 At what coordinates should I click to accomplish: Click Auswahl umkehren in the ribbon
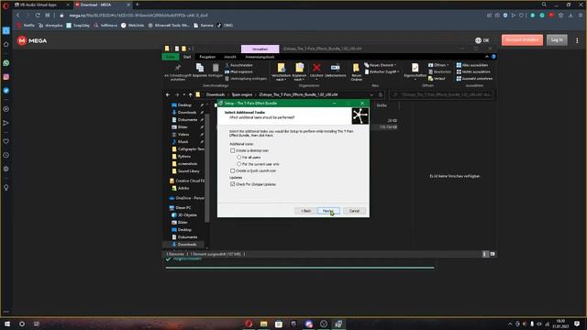(x=474, y=79)
